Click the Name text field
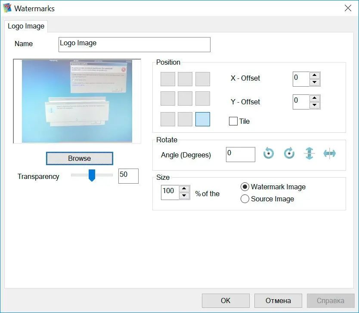 [x=134, y=44]
